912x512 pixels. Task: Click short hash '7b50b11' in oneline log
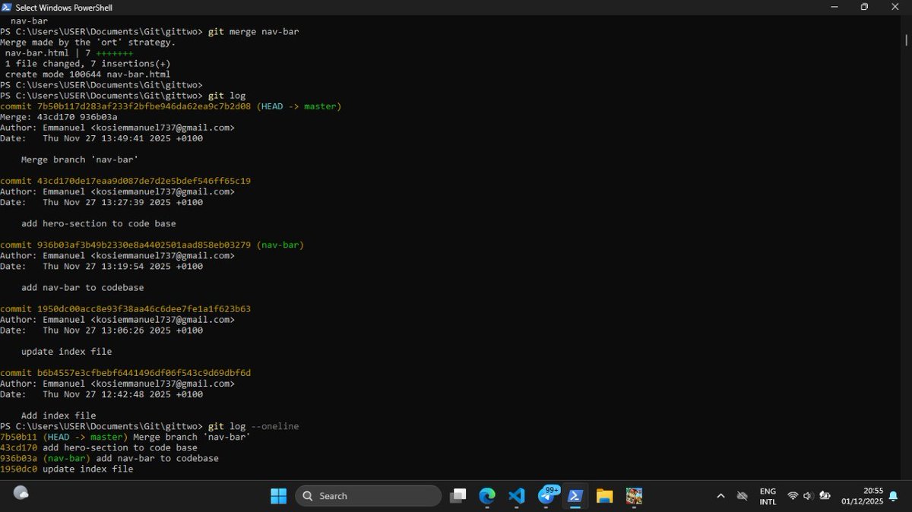coord(18,437)
